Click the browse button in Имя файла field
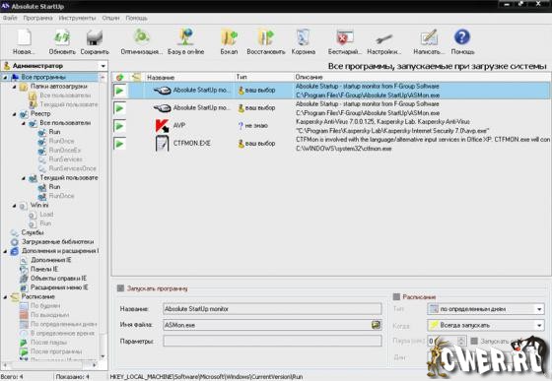Screen dimensions: 552x381 coord(376,325)
